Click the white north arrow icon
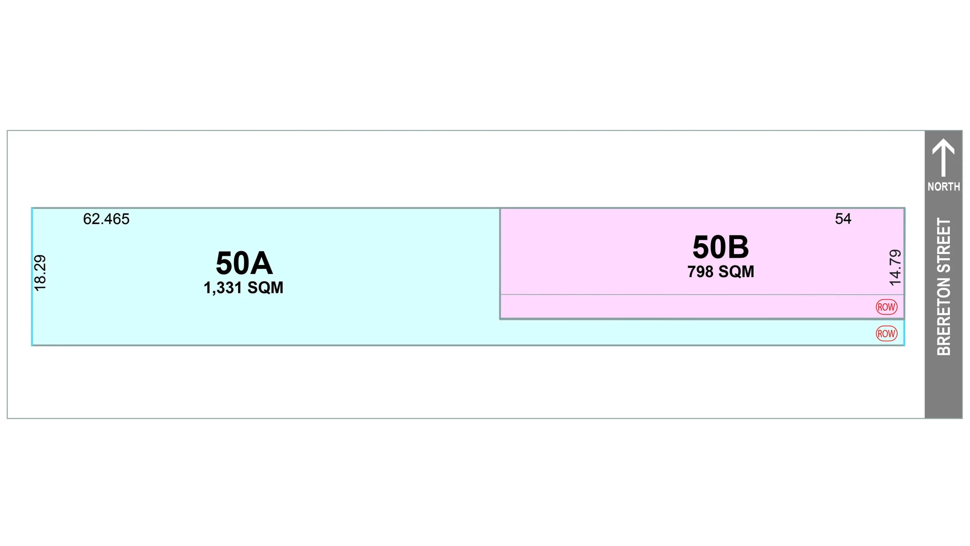970x546 pixels. pos(943,157)
